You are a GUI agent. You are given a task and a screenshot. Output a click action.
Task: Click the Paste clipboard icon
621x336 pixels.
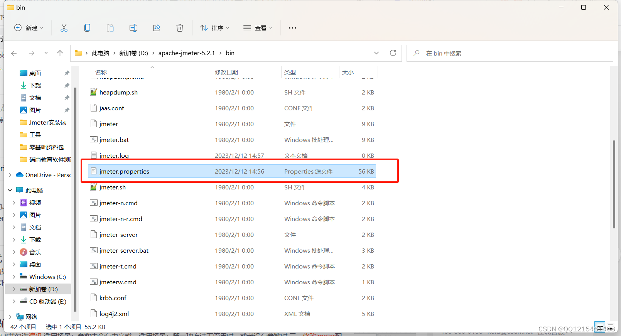pos(110,28)
